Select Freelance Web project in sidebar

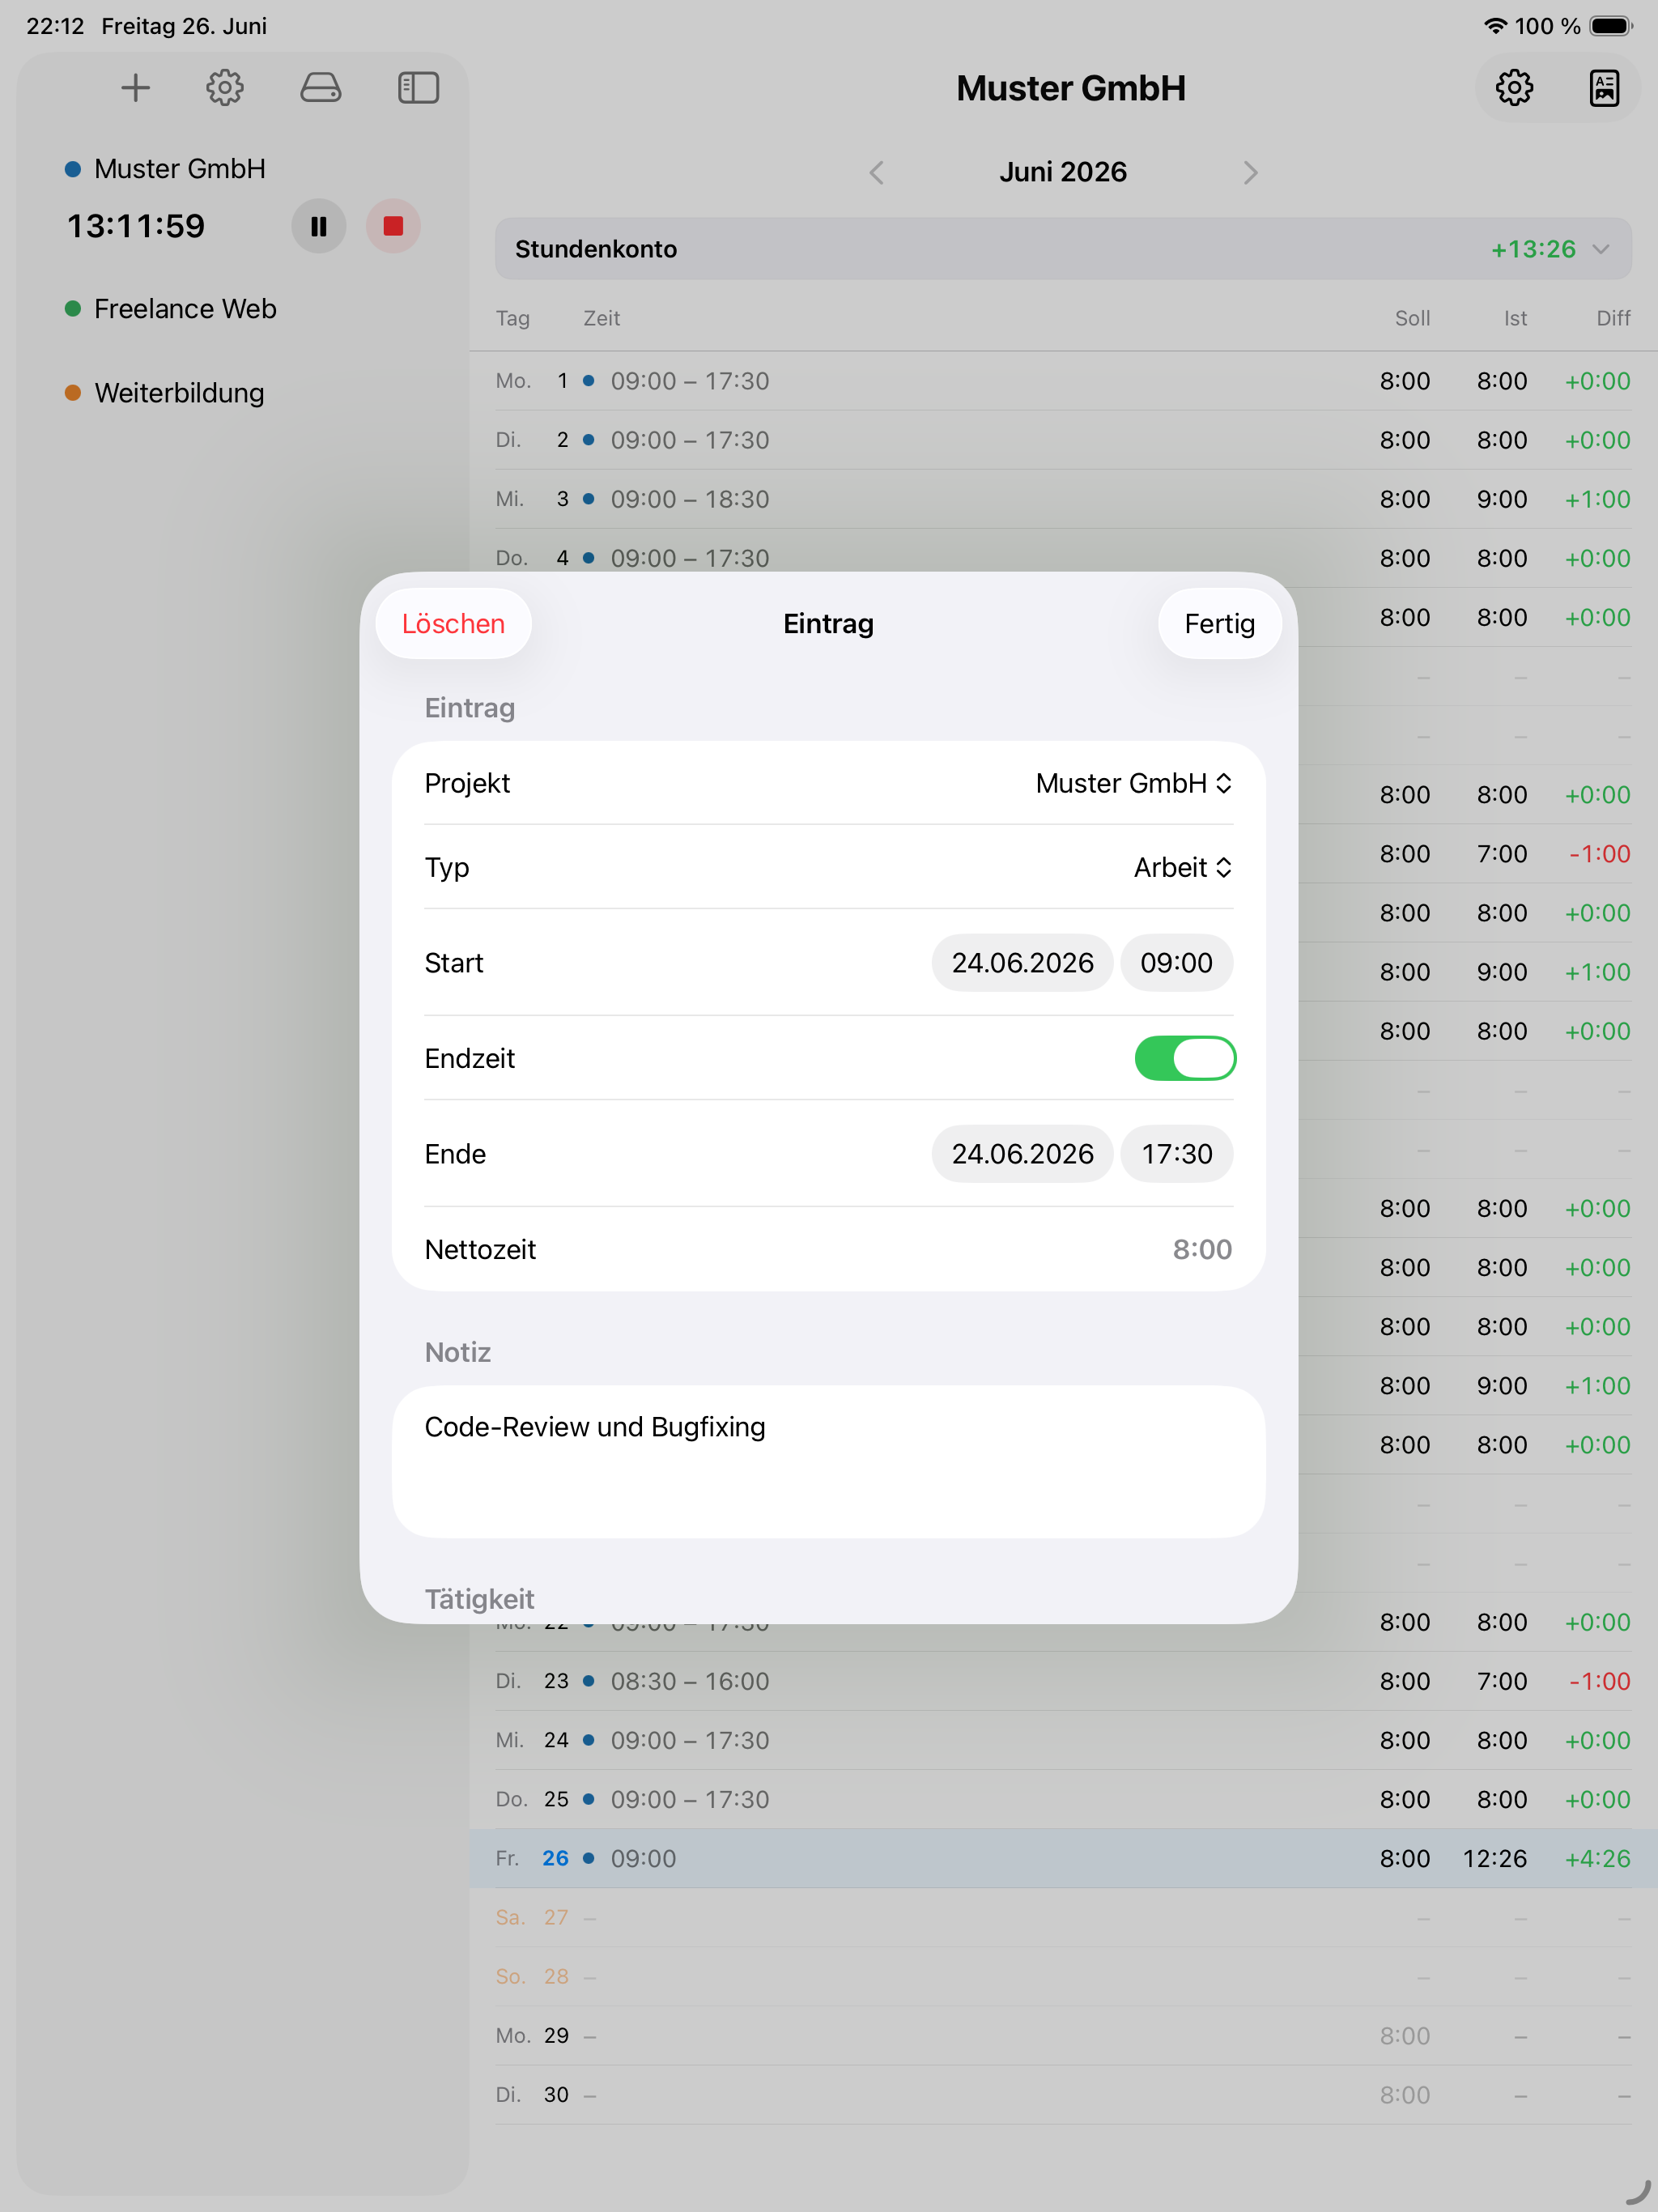click(171, 309)
